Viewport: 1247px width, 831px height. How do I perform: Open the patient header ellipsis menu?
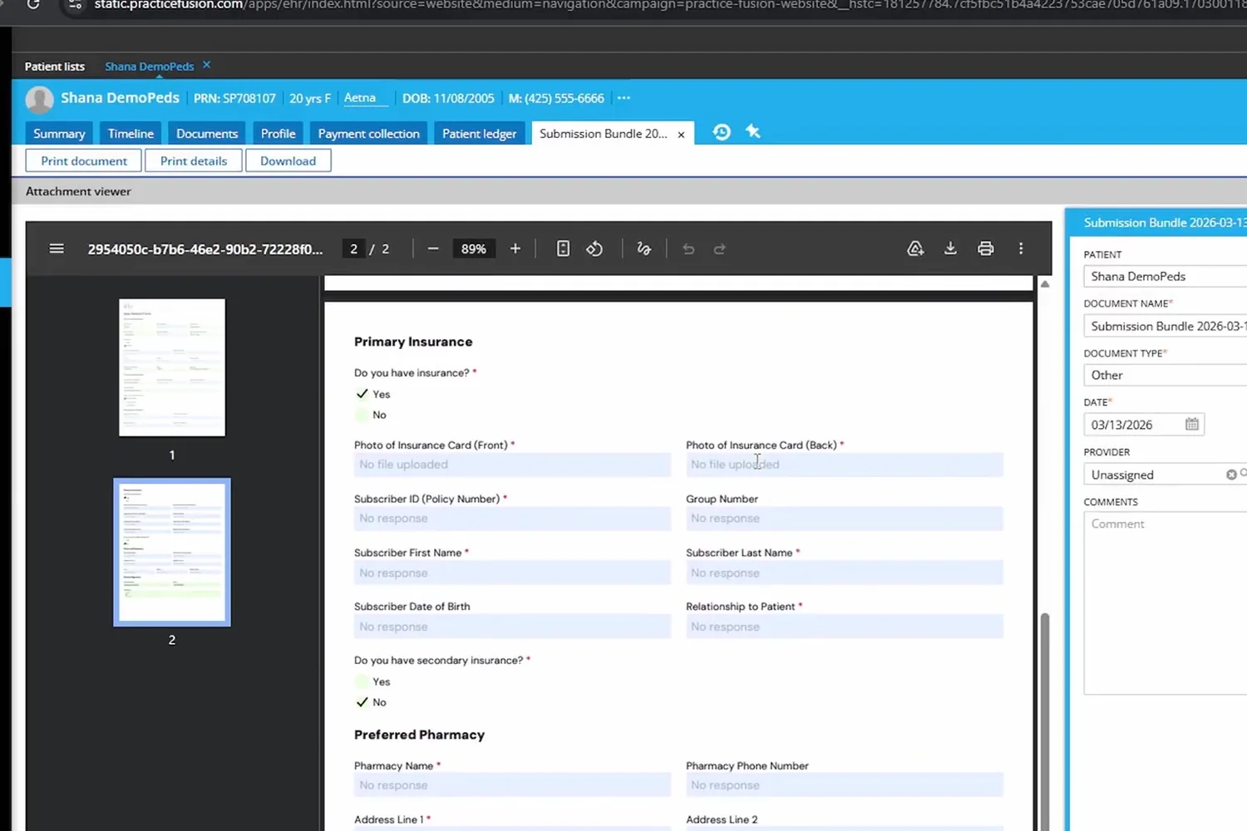[x=623, y=98]
